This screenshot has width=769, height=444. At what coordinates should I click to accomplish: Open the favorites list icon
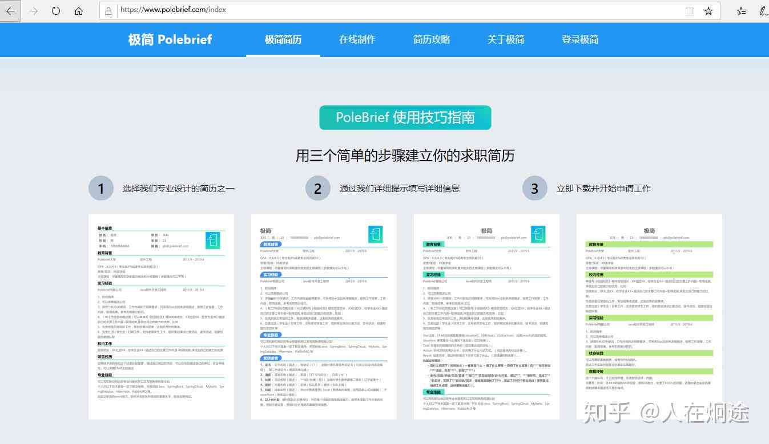[x=741, y=11]
